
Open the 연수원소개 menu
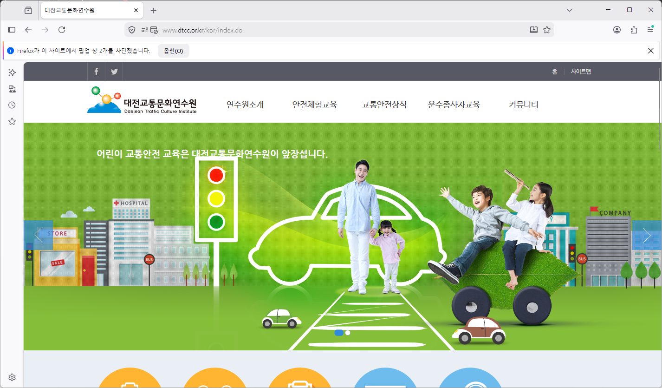click(245, 105)
